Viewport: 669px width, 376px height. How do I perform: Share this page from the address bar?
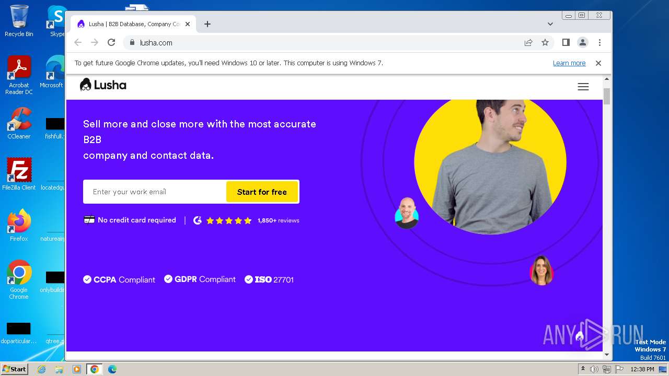point(528,42)
